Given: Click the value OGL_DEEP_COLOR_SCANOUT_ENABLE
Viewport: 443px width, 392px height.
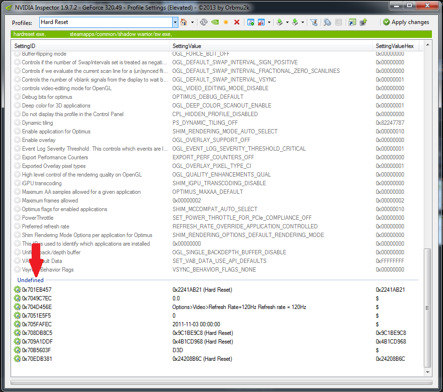Looking at the screenshot, I should (x=222, y=106).
